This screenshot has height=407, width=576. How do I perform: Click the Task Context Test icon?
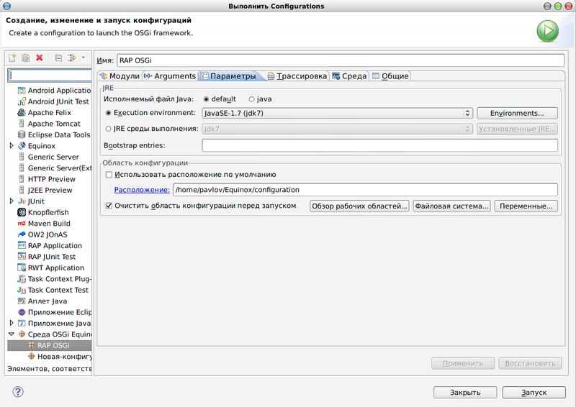[22, 290]
